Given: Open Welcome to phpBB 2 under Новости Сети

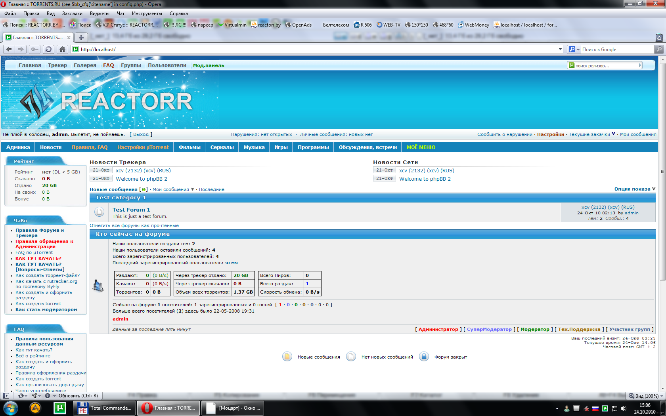Looking at the screenshot, I should click(x=425, y=179).
